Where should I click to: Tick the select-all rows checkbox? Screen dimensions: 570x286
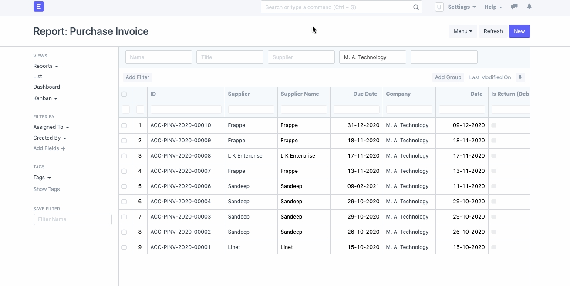click(x=124, y=94)
